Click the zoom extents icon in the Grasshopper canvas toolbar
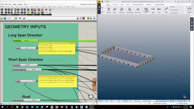This screenshot has height=109, width=194. click(16, 18)
